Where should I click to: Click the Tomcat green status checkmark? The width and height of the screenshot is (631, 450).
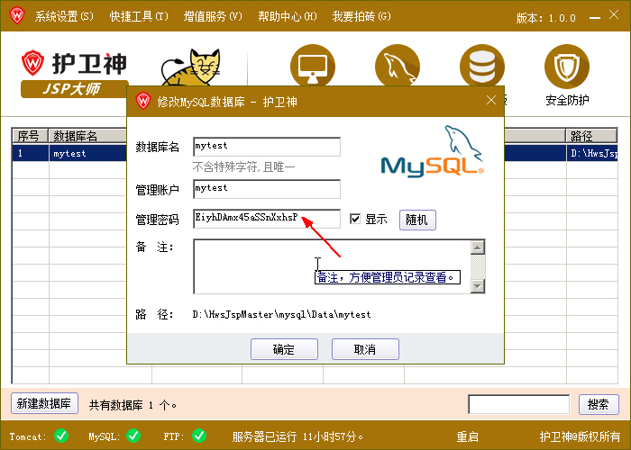61,436
